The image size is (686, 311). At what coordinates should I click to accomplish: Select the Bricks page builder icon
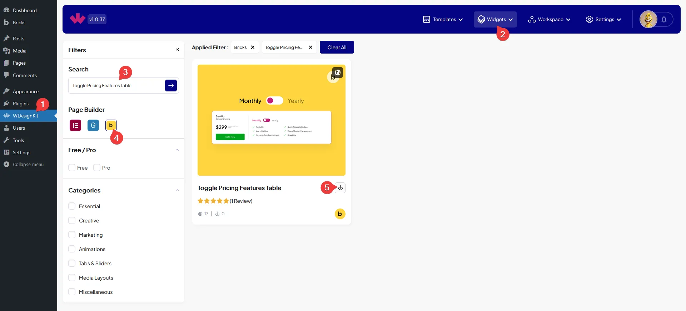111,125
